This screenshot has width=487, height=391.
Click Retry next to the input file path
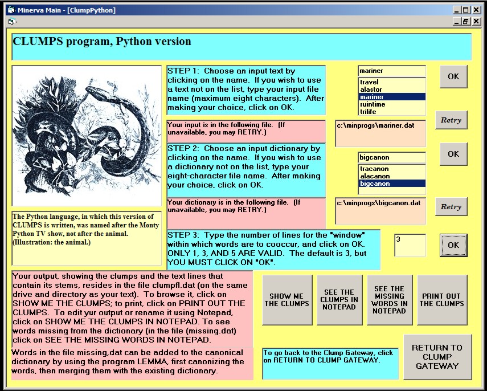[451, 120]
